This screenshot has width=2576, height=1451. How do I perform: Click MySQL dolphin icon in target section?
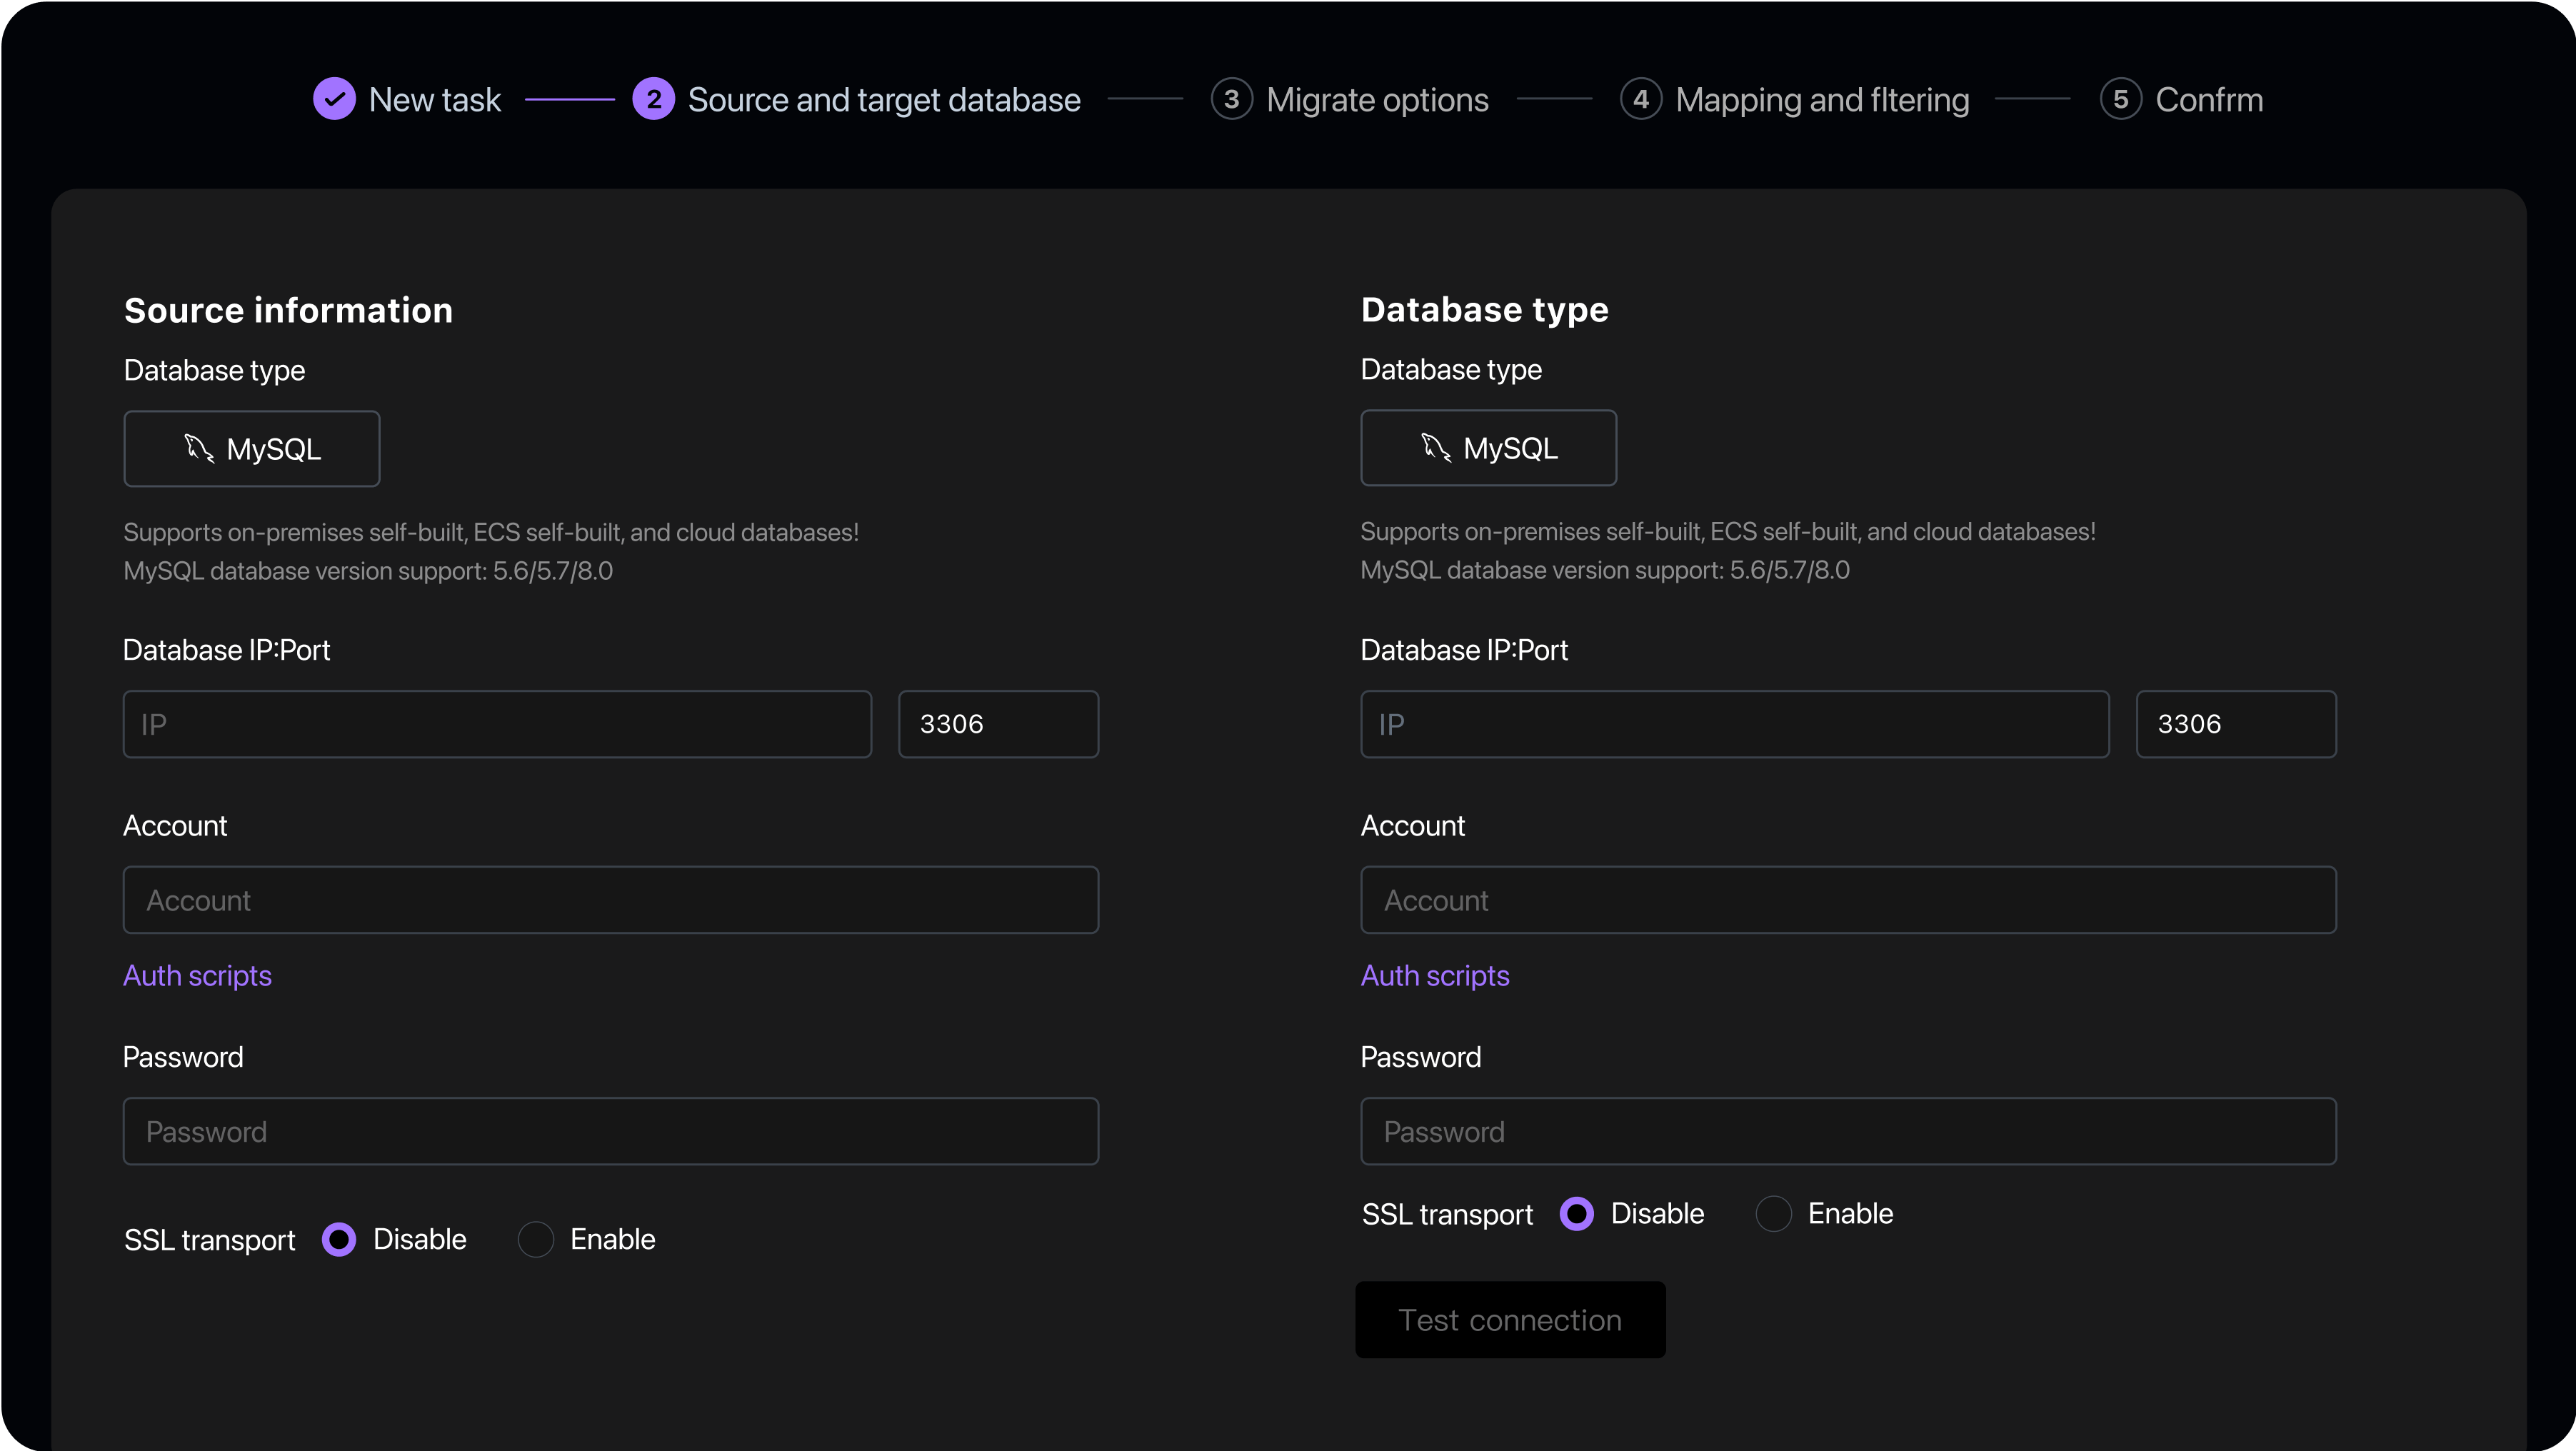tap(1436, 447)
